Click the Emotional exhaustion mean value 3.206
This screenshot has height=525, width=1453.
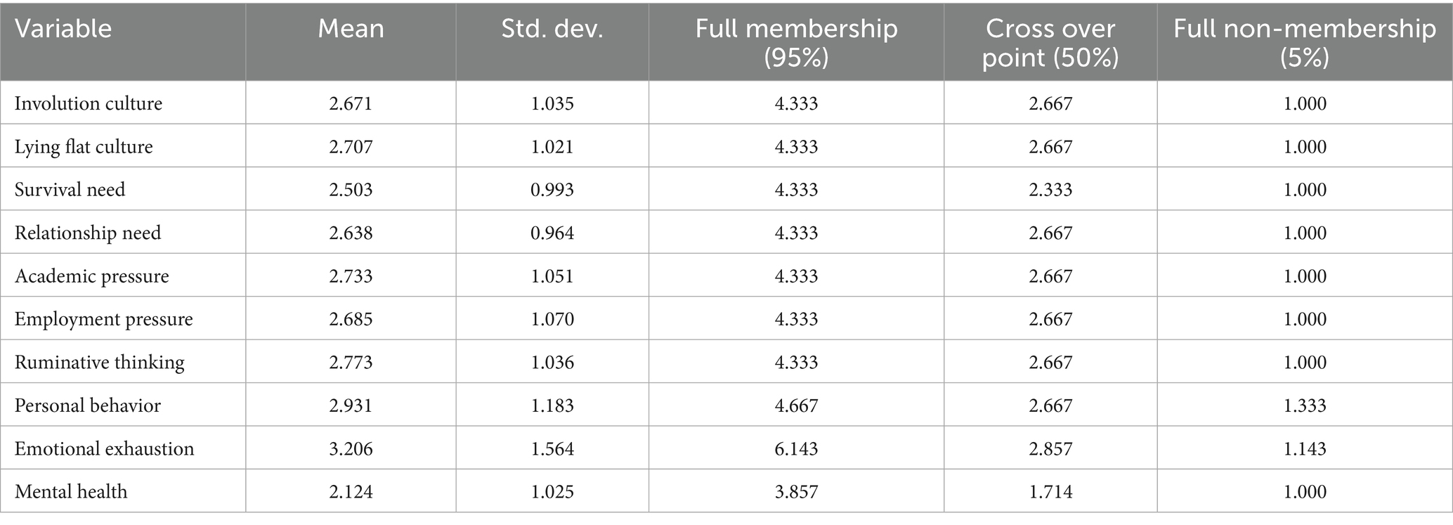[351, 448]
